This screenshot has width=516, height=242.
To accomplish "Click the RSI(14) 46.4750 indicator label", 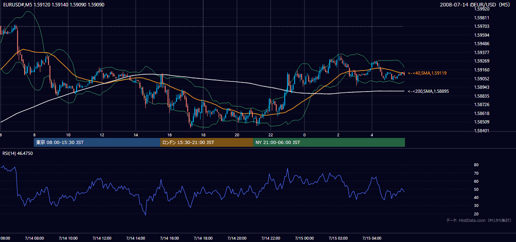I will pos(18,153).
